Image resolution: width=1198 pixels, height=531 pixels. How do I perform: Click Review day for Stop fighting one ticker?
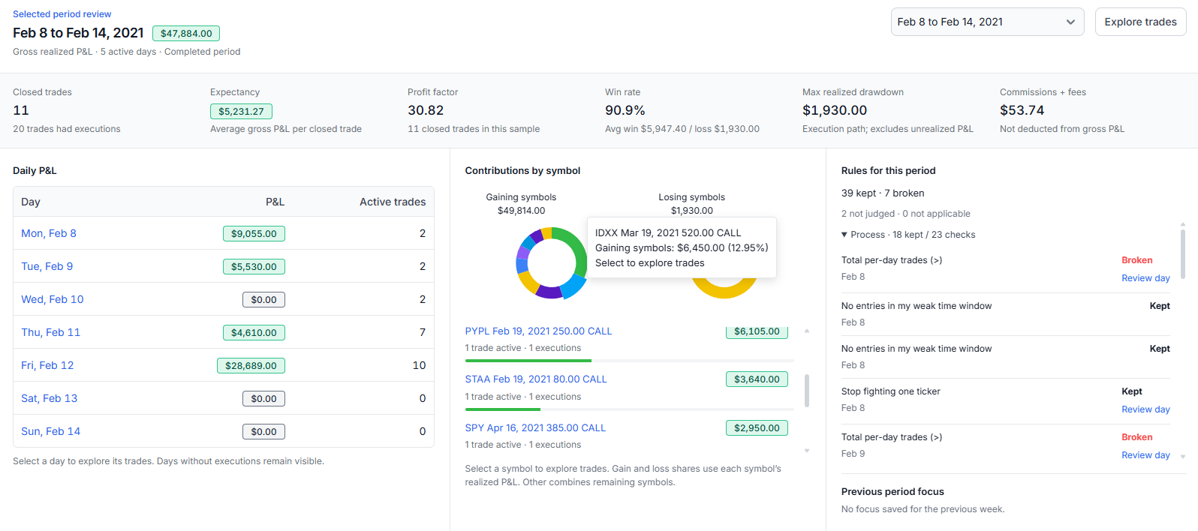(x=1145, y=409)
